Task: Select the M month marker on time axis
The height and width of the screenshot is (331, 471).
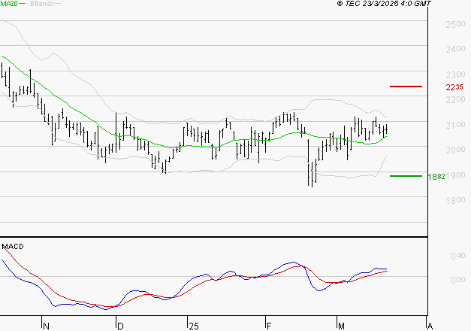Action: click(x=340, y=326)
